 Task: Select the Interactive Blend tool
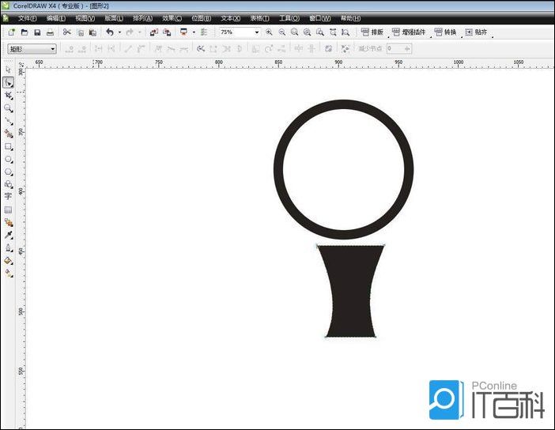(x=8, y=222)
